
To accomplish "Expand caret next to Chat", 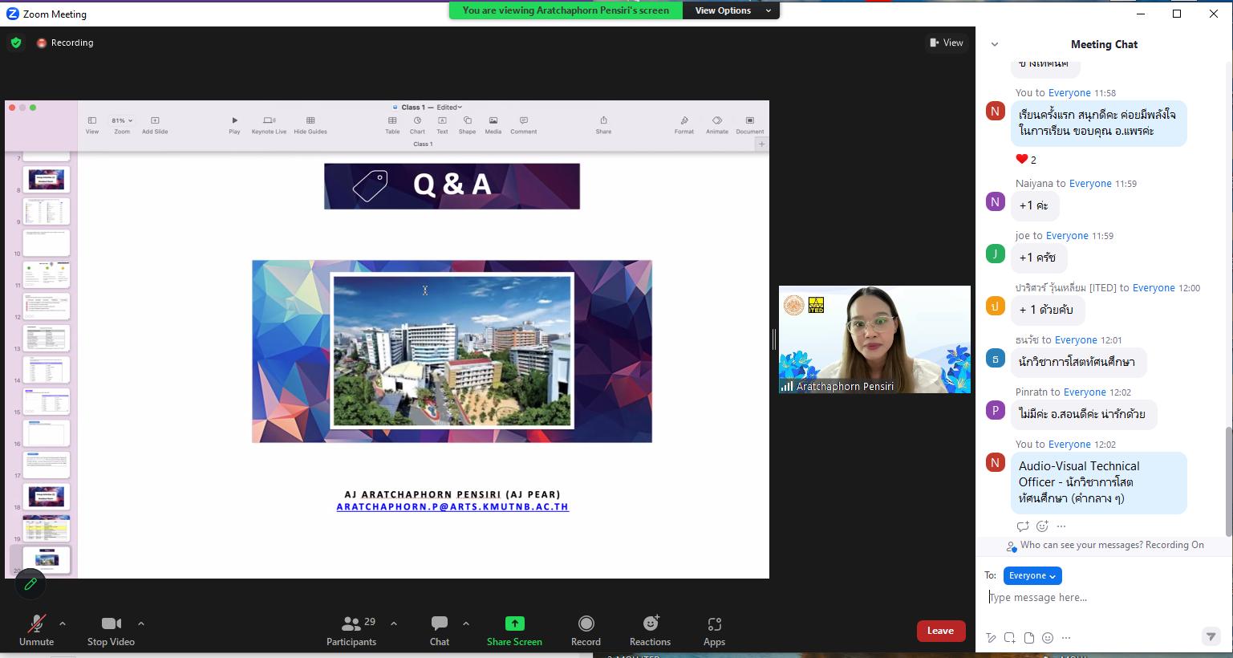I will (x=466, y=623).
